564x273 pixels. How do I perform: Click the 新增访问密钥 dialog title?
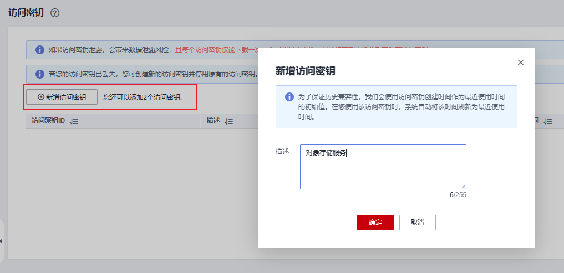pos(306,71)
